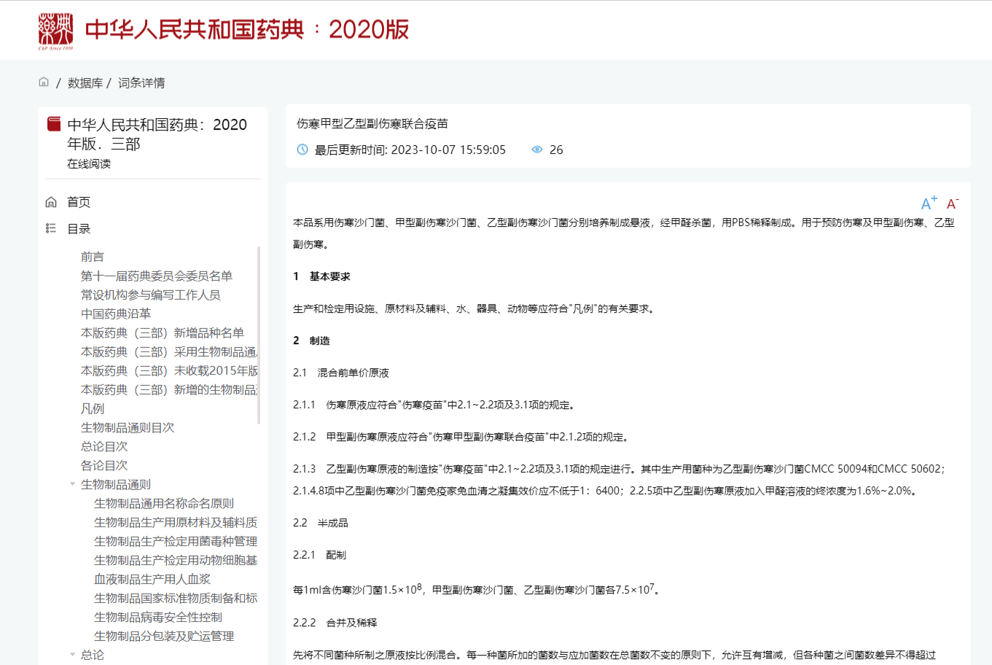992x665 pixels.
Task: Click the home icon in breadcrumb
Action: click(44, 82)
